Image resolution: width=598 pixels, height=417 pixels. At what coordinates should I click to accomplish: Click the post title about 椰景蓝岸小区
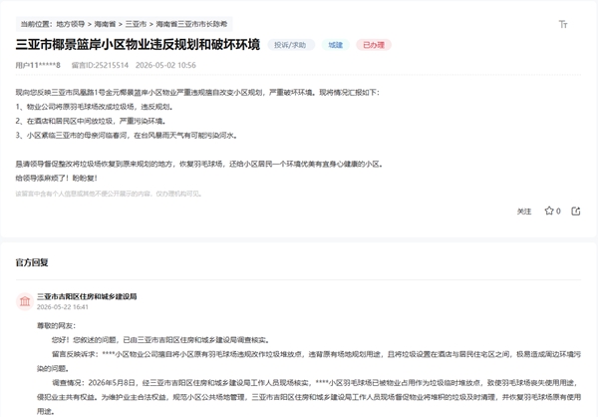point(138,45)
